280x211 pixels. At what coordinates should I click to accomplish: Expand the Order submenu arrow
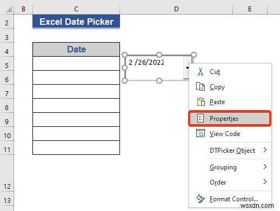click(265, 182)
